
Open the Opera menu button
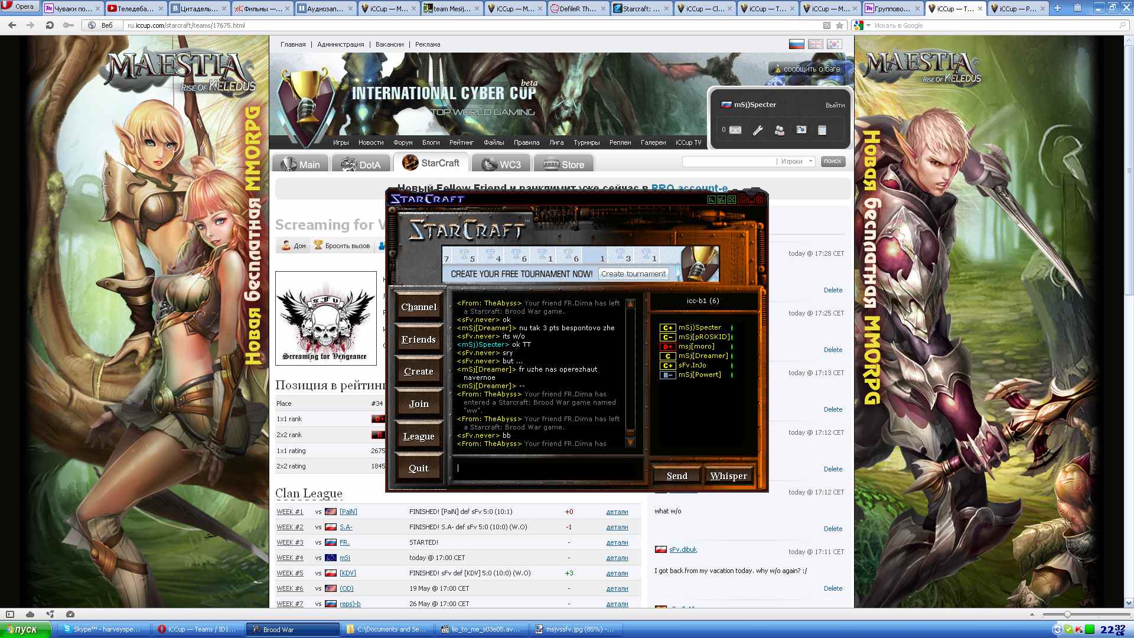point(20,6)
